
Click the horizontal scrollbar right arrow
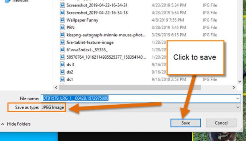coord(234,87)
